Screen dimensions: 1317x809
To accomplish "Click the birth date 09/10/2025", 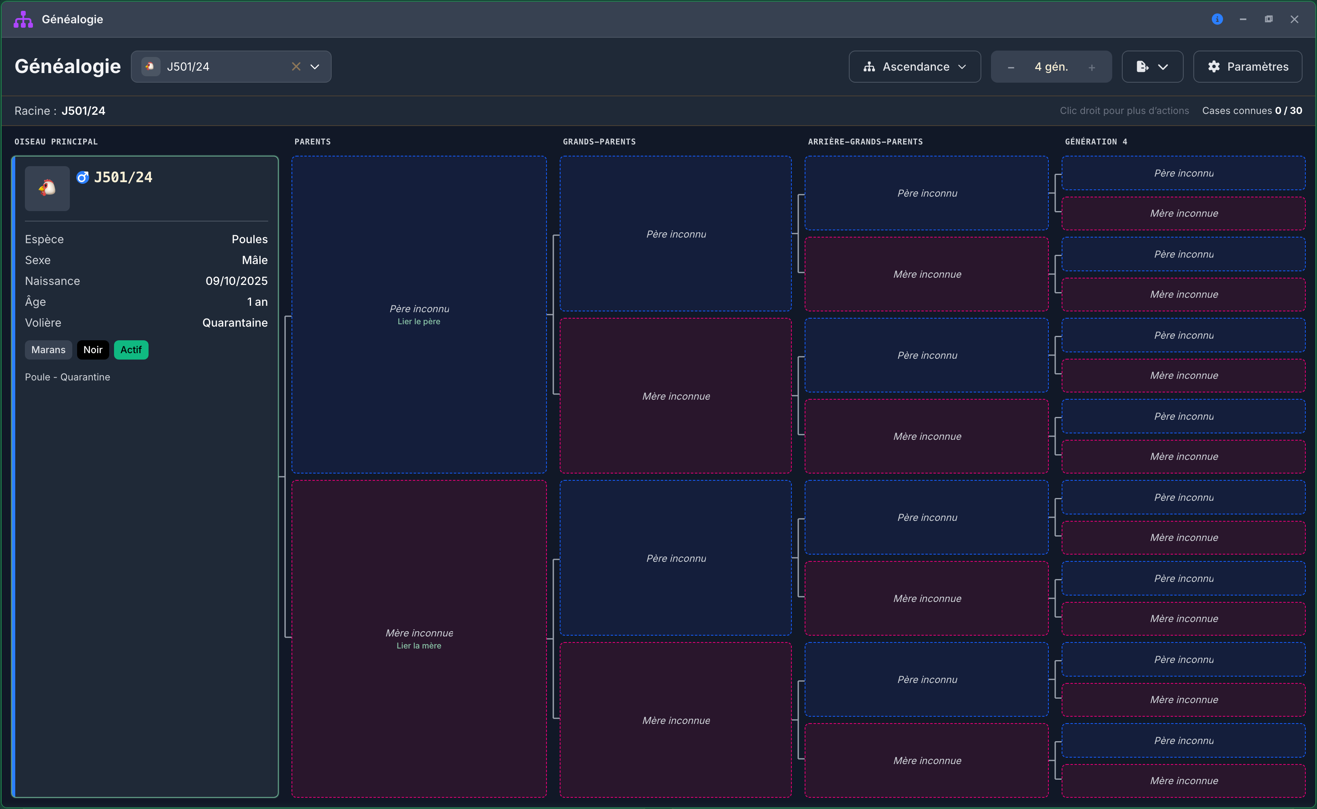I will [236, 281].
